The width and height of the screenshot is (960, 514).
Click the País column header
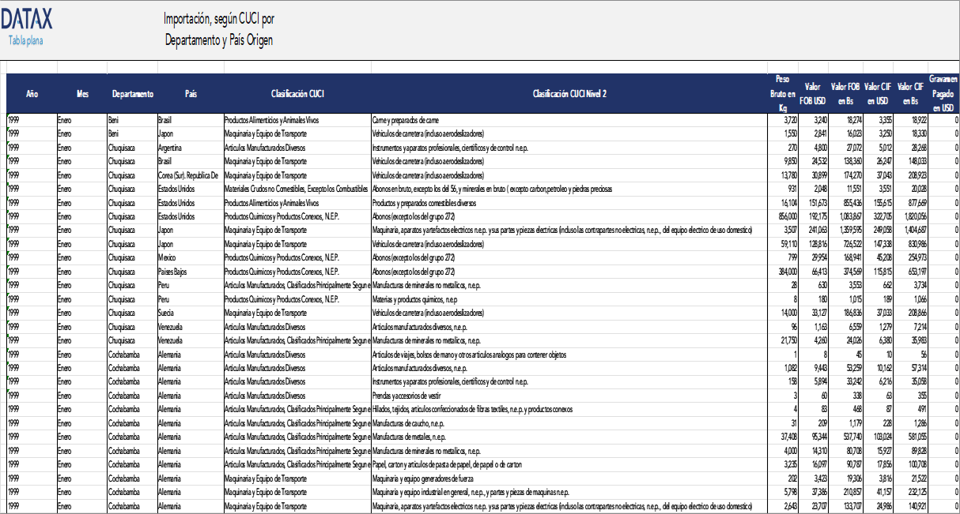(x=191, y=94)
